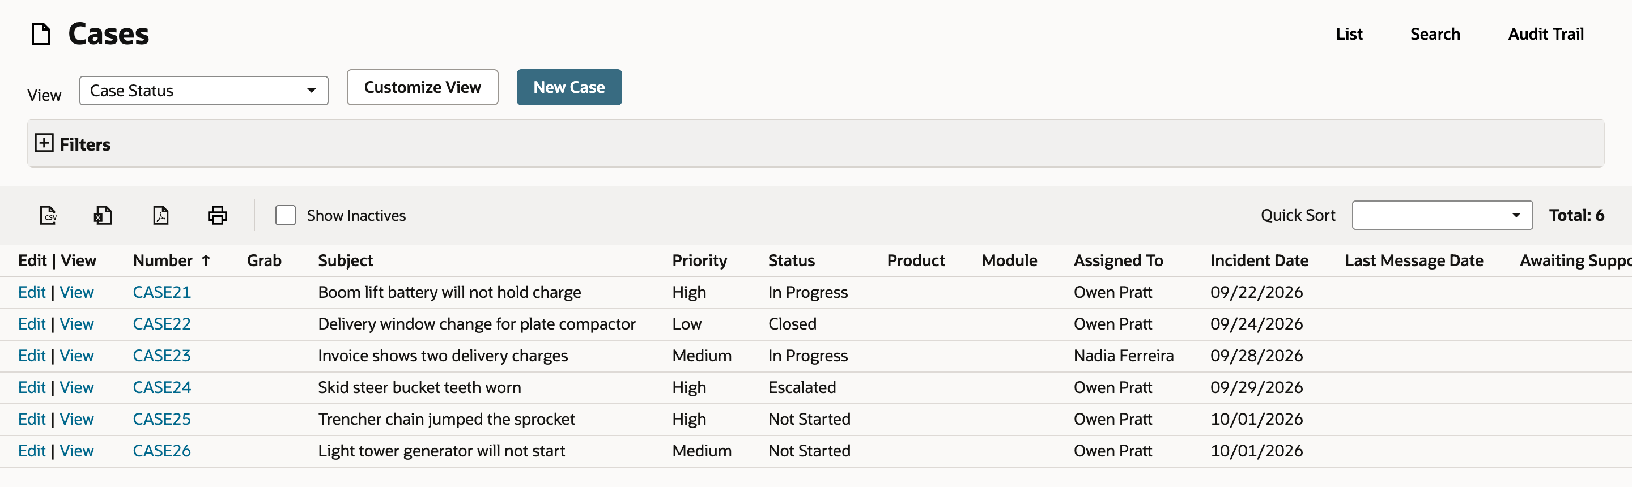
Task: Click the Product column header
Action: 916,260
